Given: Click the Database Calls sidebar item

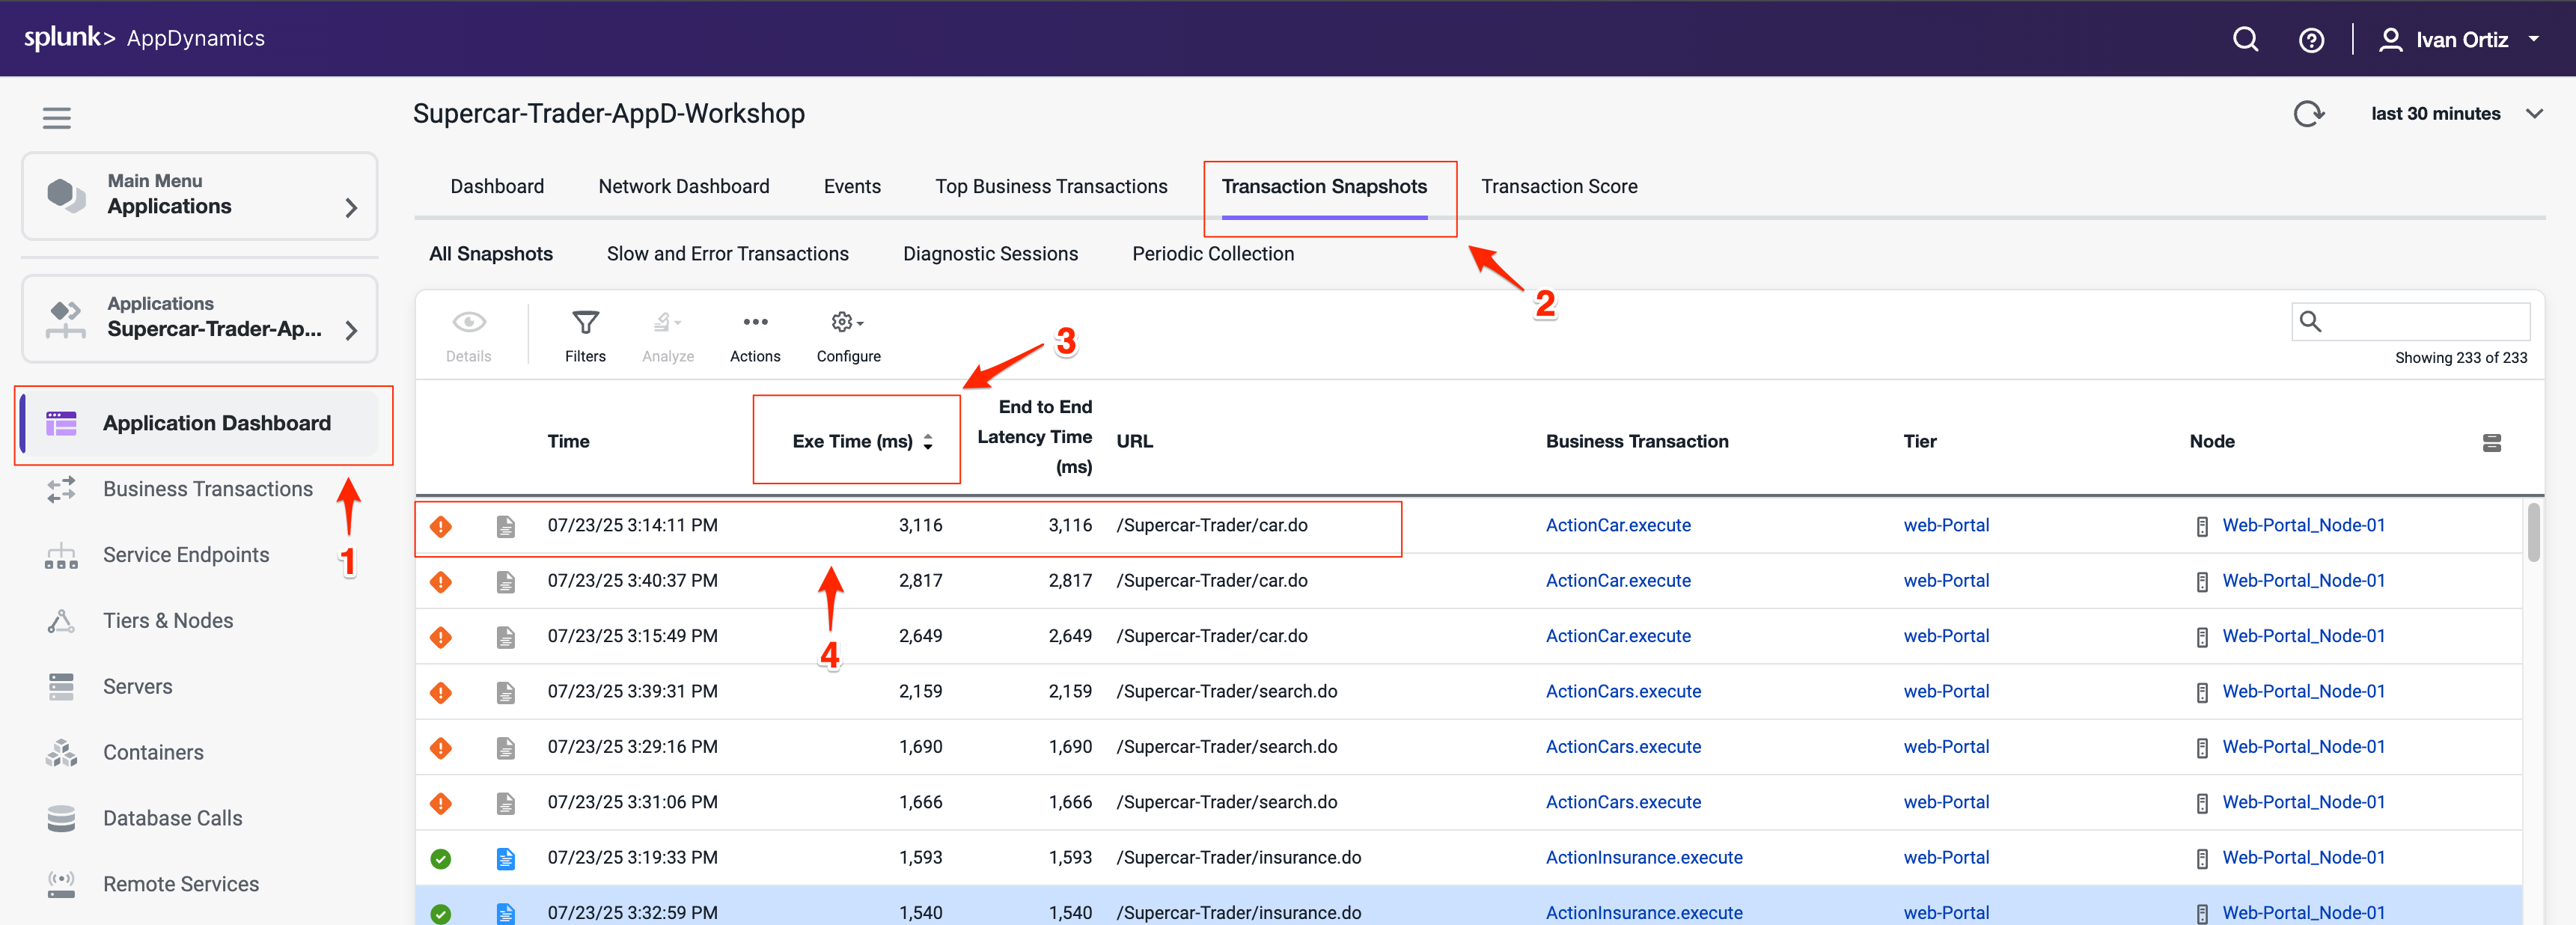Looking at the screenshot, I should pyautogui.click(x=172, y=818).
